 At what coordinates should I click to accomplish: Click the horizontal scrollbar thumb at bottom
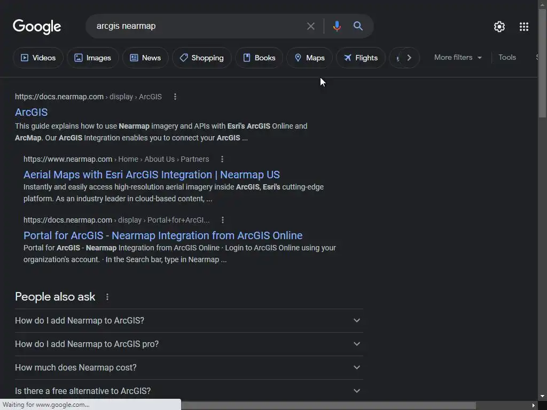click(x=329, y=406)
